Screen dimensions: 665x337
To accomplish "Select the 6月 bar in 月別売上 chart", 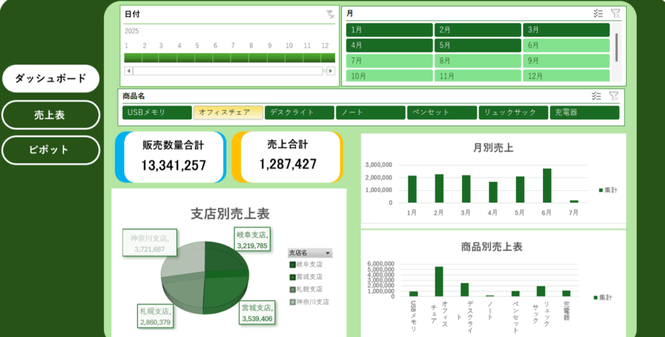I will pyautogui.click(x=547, y=186).
